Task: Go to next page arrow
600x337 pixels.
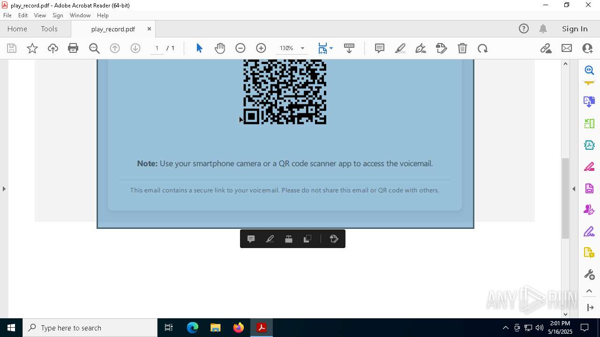Action: pos(135,48)
